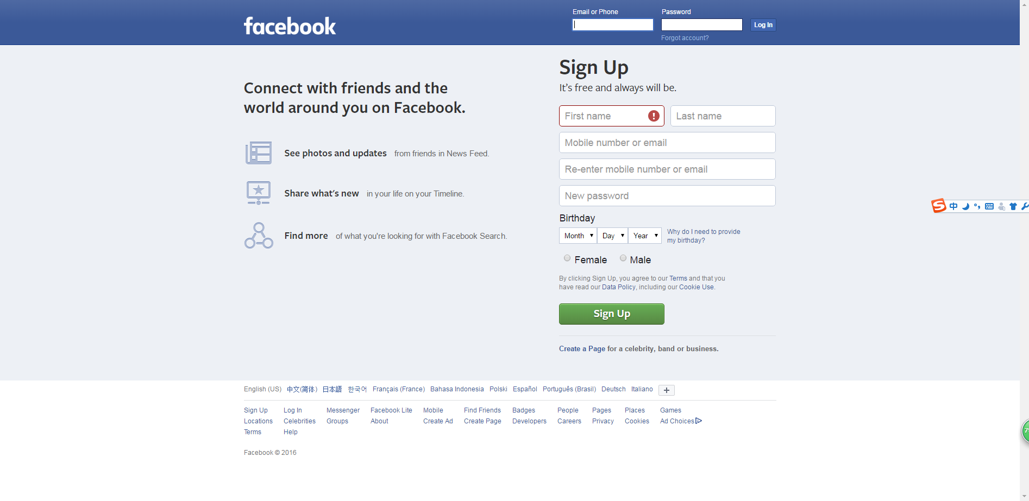Click the New password field

[x=667, y=196]
